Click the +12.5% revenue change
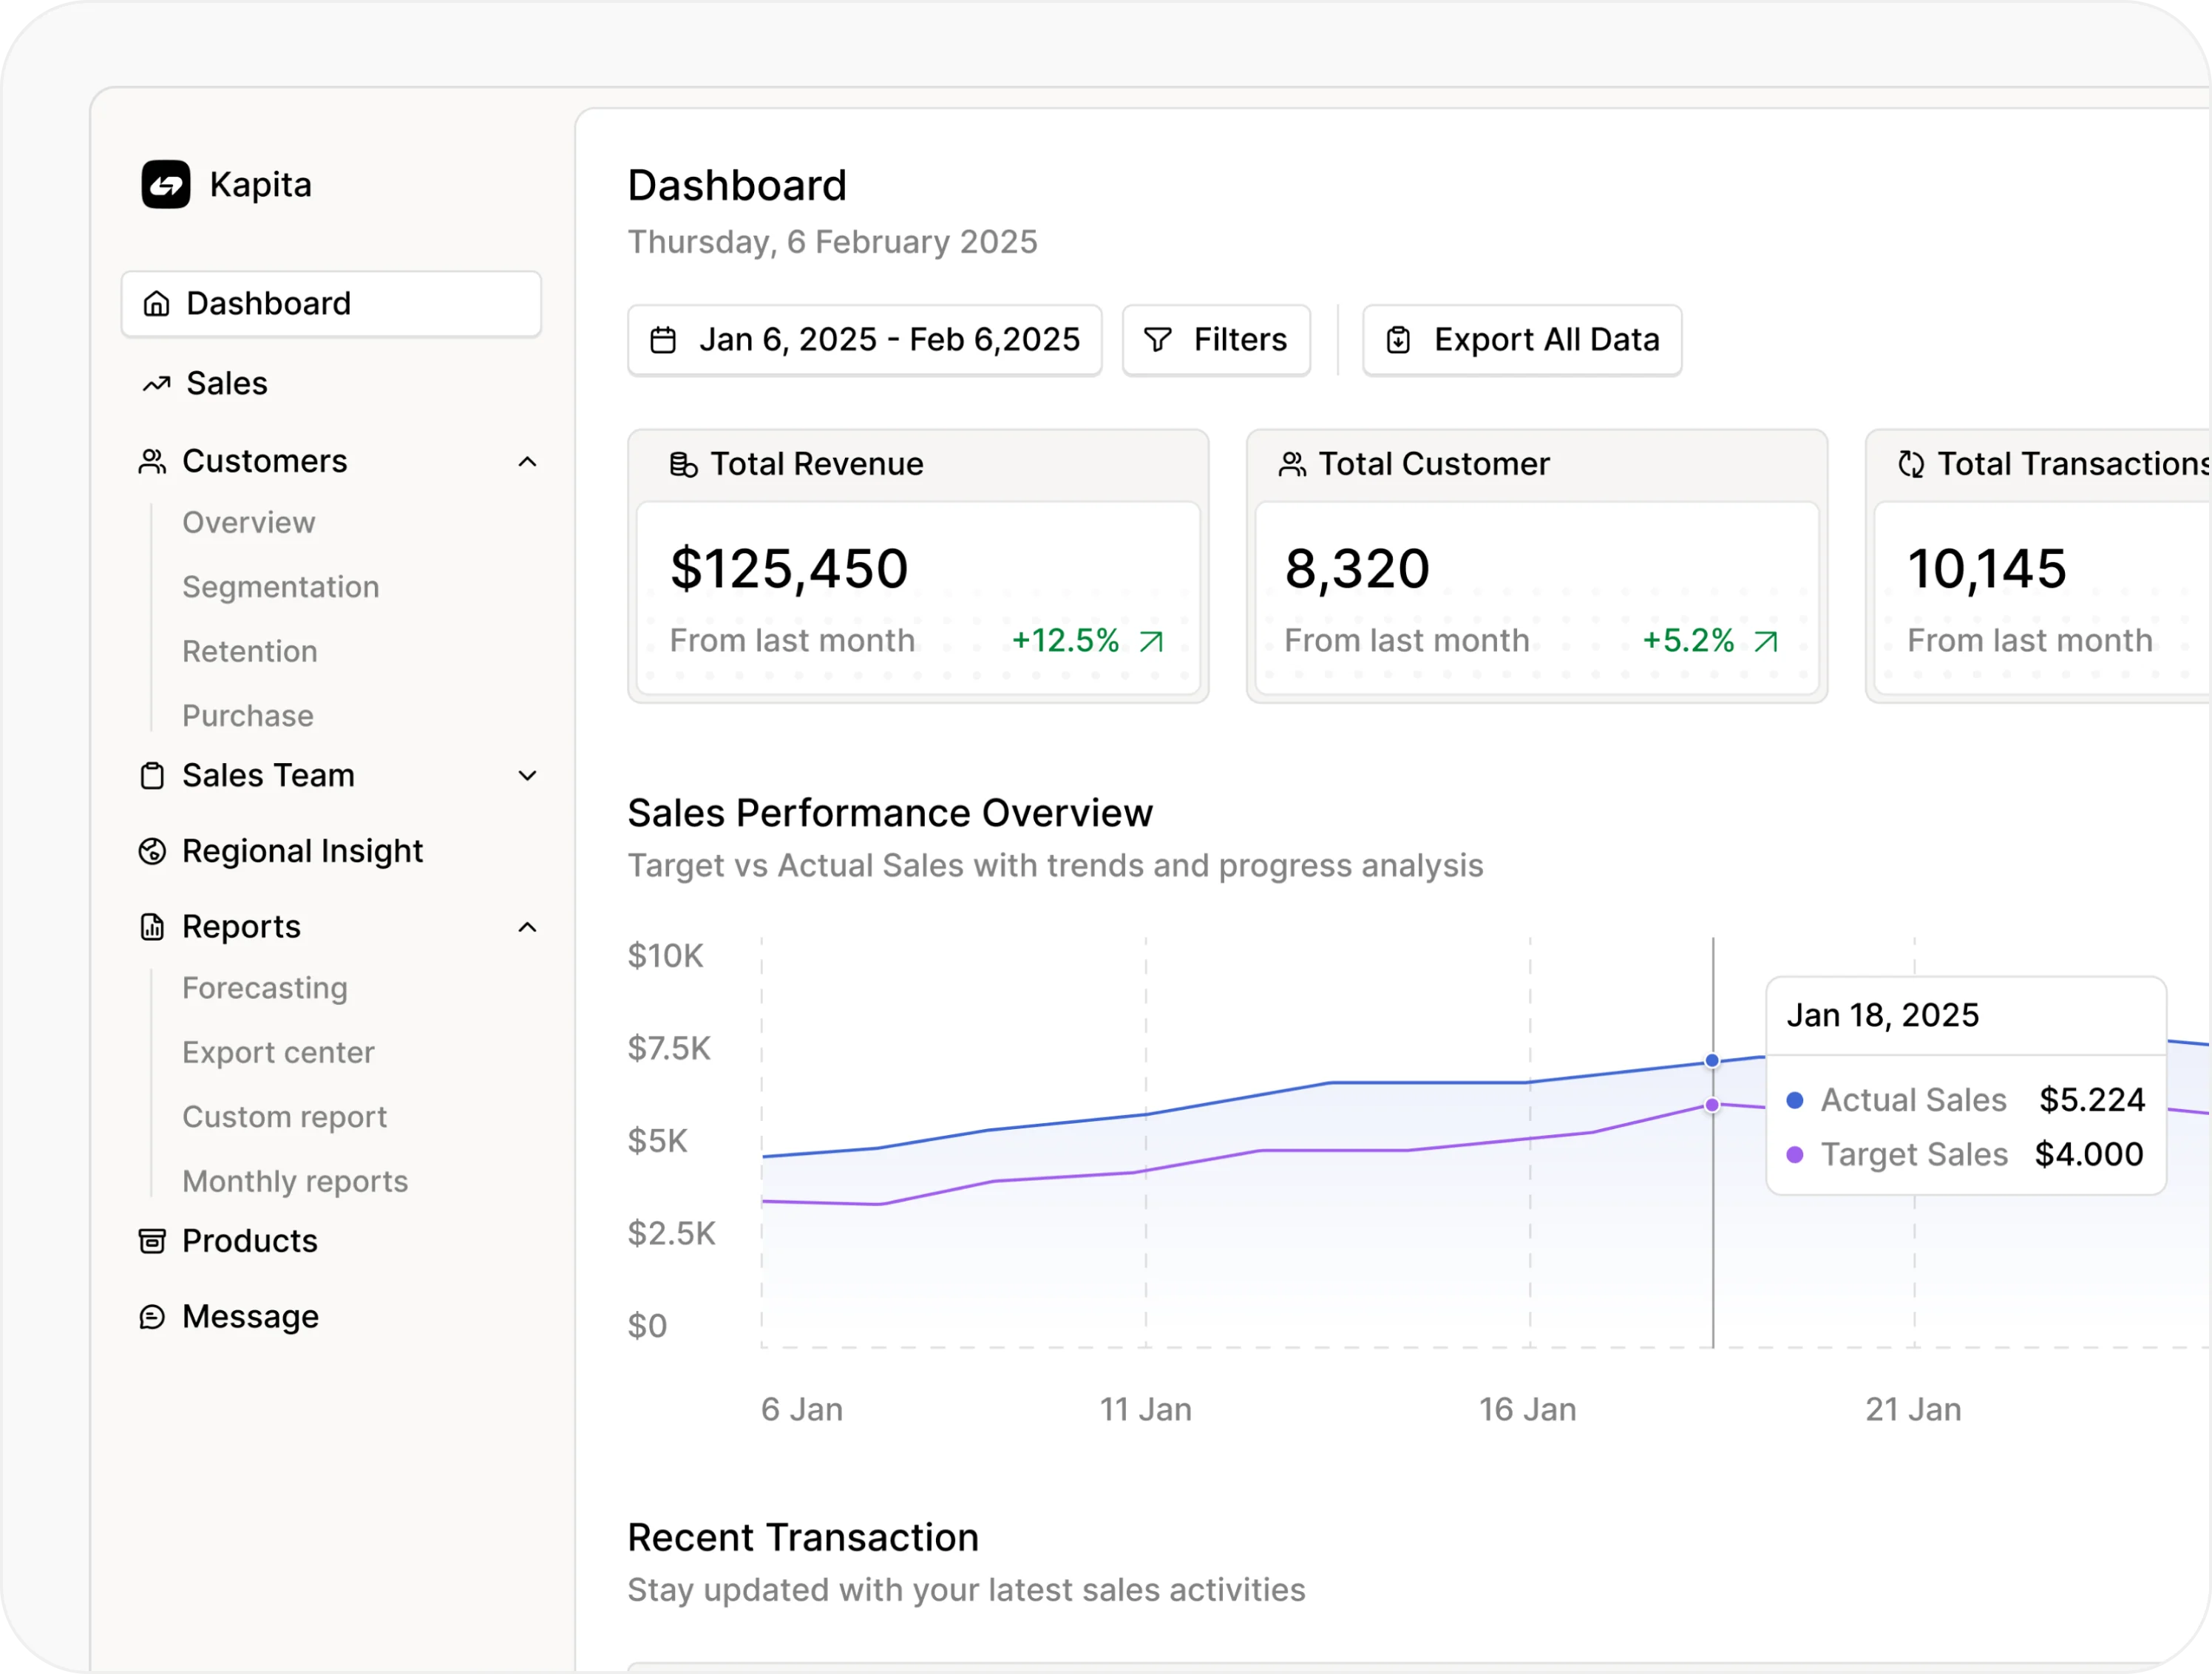 (1066, 642)
